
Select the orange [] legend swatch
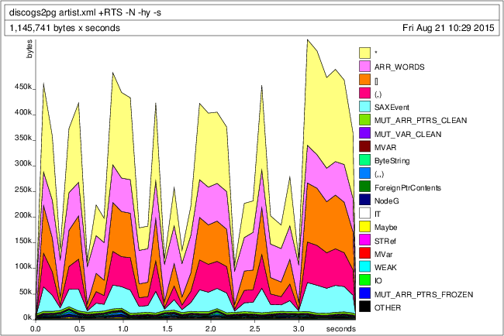pos(364,80)
